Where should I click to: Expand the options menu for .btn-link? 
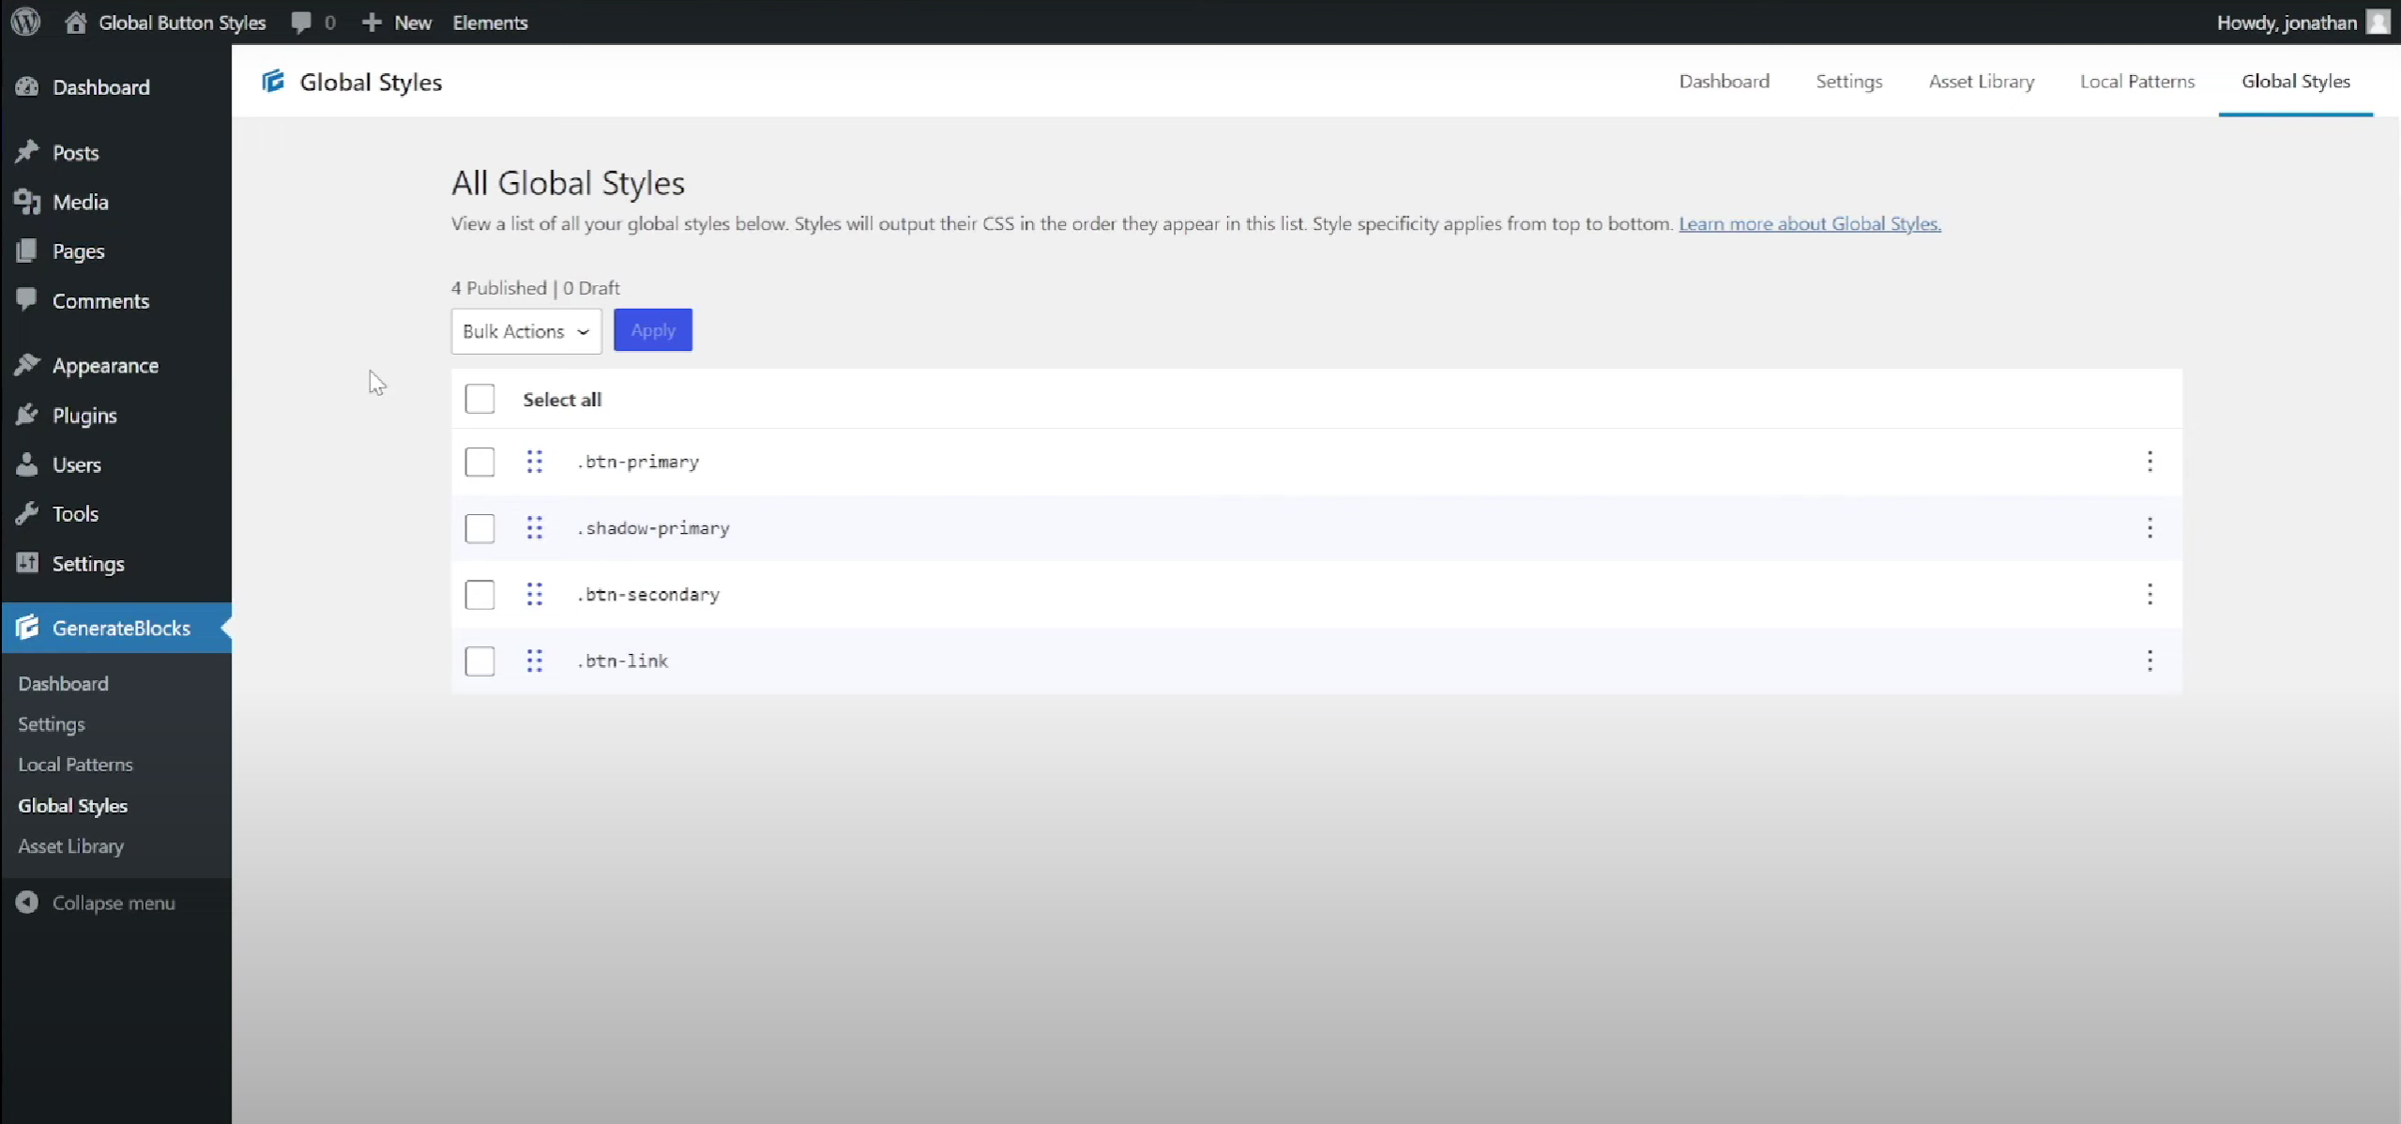2149,661
